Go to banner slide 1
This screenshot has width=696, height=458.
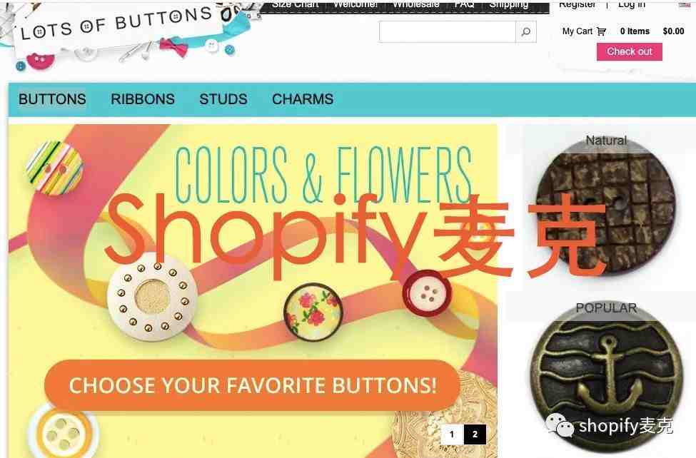click(452, 434)
